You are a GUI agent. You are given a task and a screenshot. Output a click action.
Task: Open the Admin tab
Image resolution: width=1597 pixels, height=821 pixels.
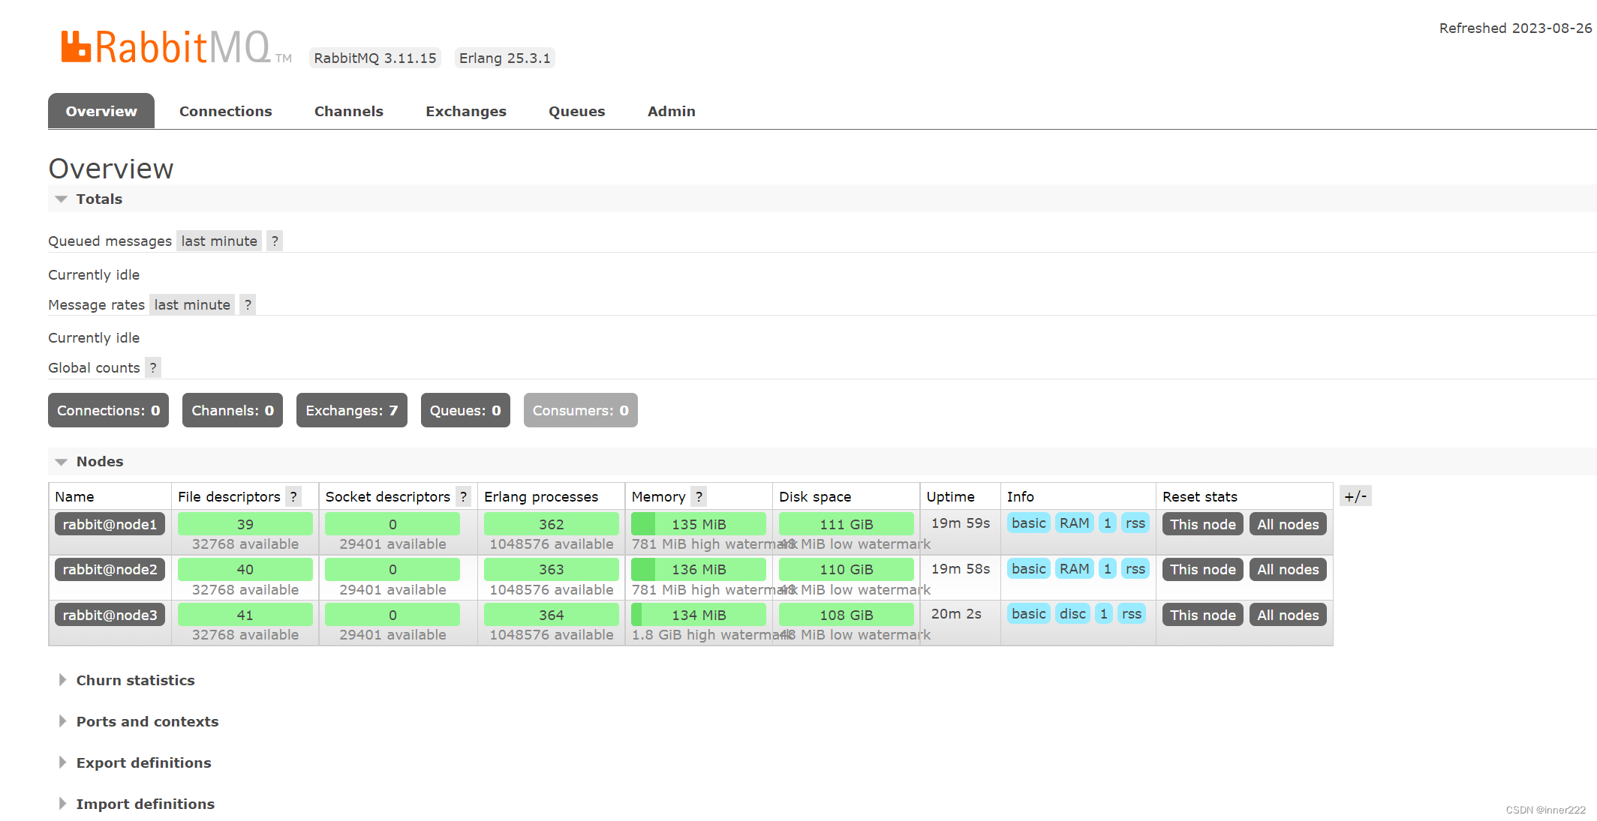point(672,111)
